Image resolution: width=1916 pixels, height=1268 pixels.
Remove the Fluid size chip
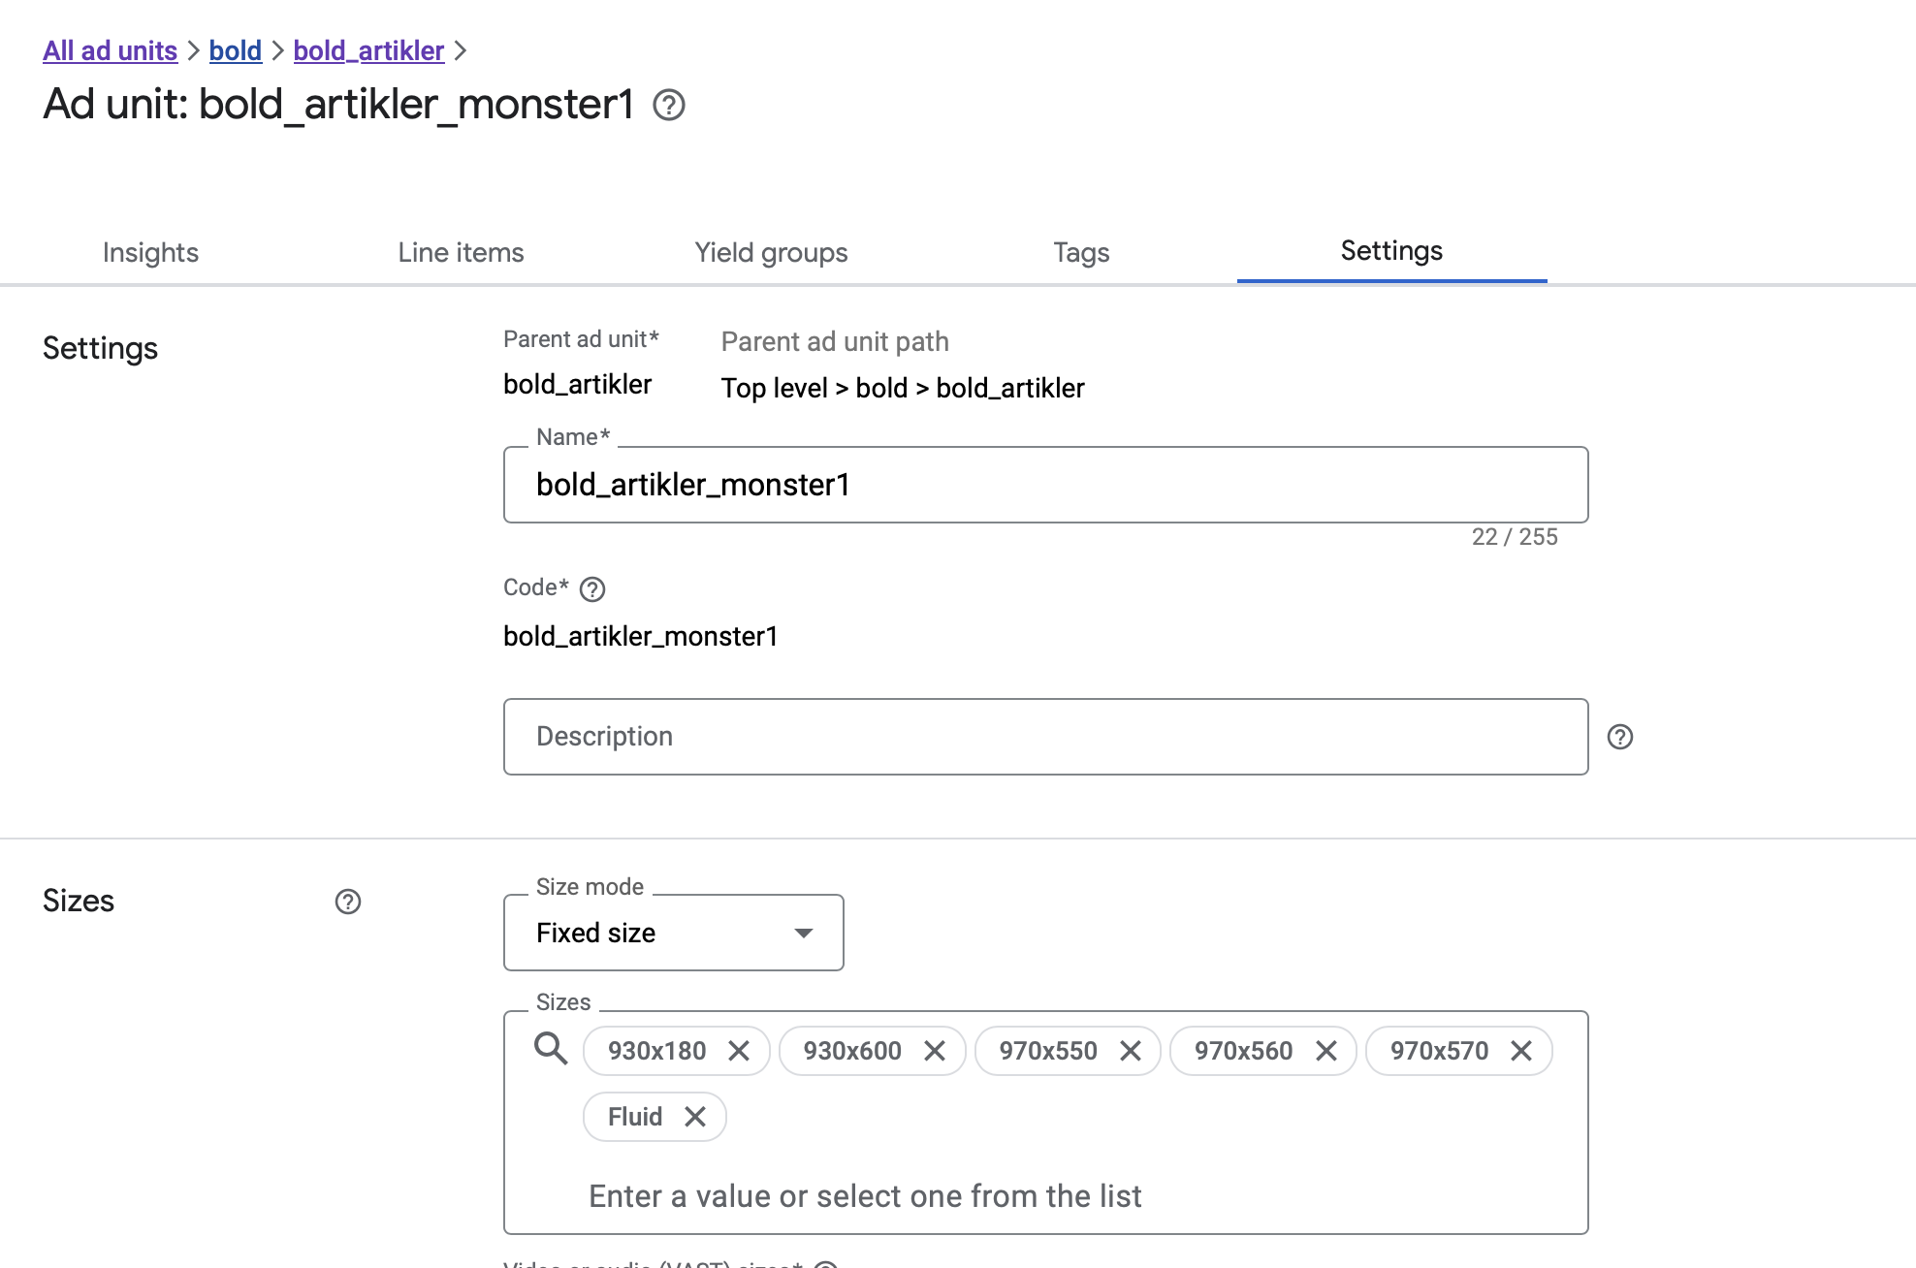coord(696,1116)
